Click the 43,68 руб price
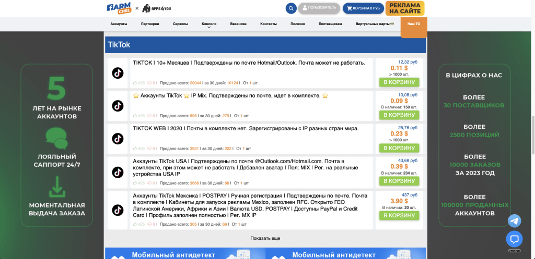This screenshot has height=259, width=535. [x=408, y=161]
